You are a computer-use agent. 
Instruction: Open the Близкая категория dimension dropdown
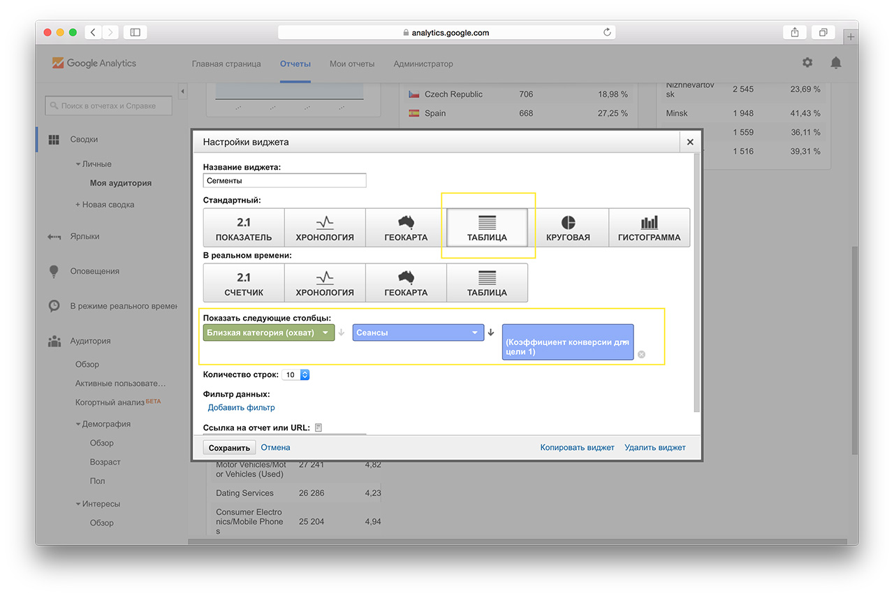(x=269, y=333)
